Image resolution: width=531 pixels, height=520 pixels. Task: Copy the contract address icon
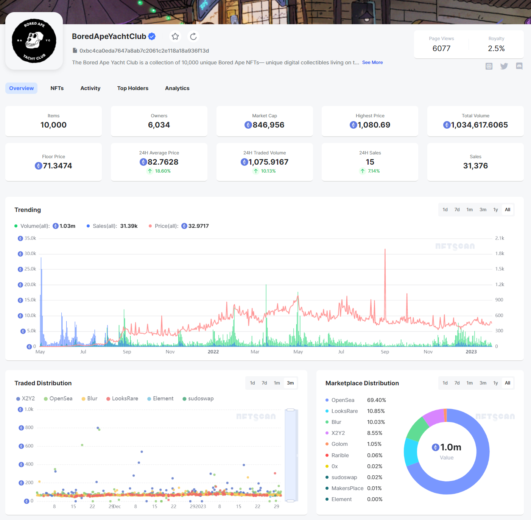[x=75, y=50]
